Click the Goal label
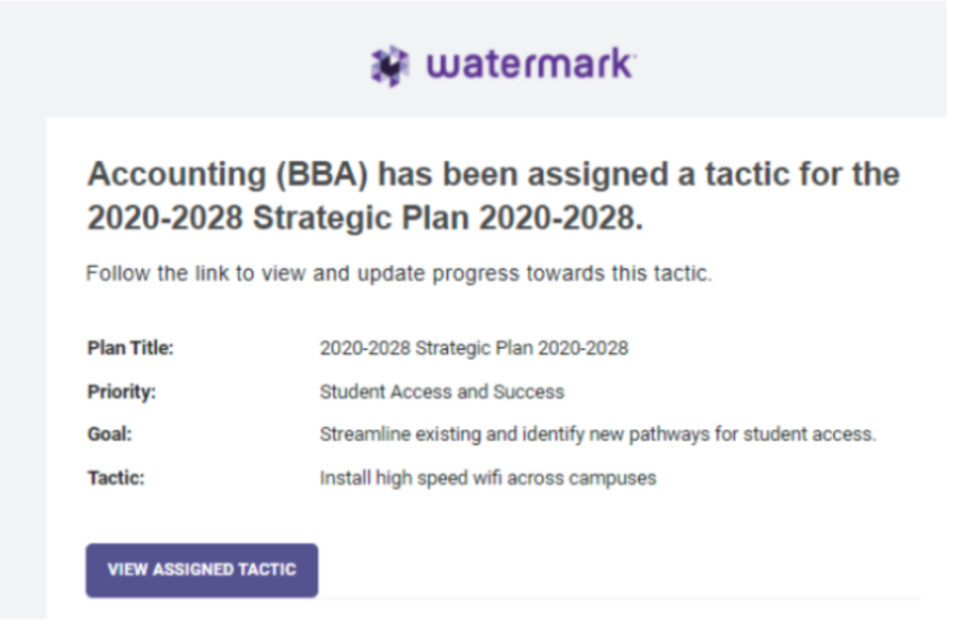Image resolution: width=955 pixels, height=641 pixels. [x=109, y=434]
